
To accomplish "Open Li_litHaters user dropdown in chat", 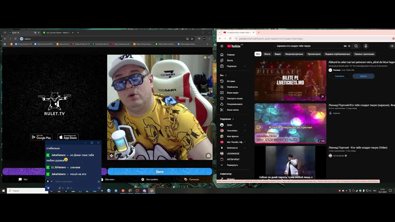I will (68, 167).
